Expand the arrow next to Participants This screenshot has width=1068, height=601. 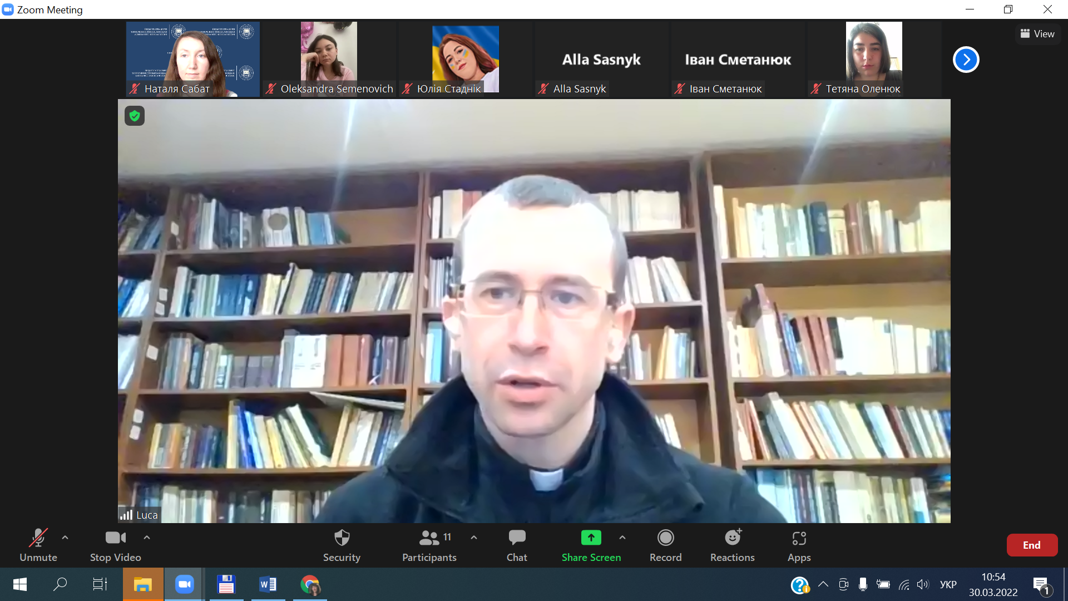tap(474, 538)
